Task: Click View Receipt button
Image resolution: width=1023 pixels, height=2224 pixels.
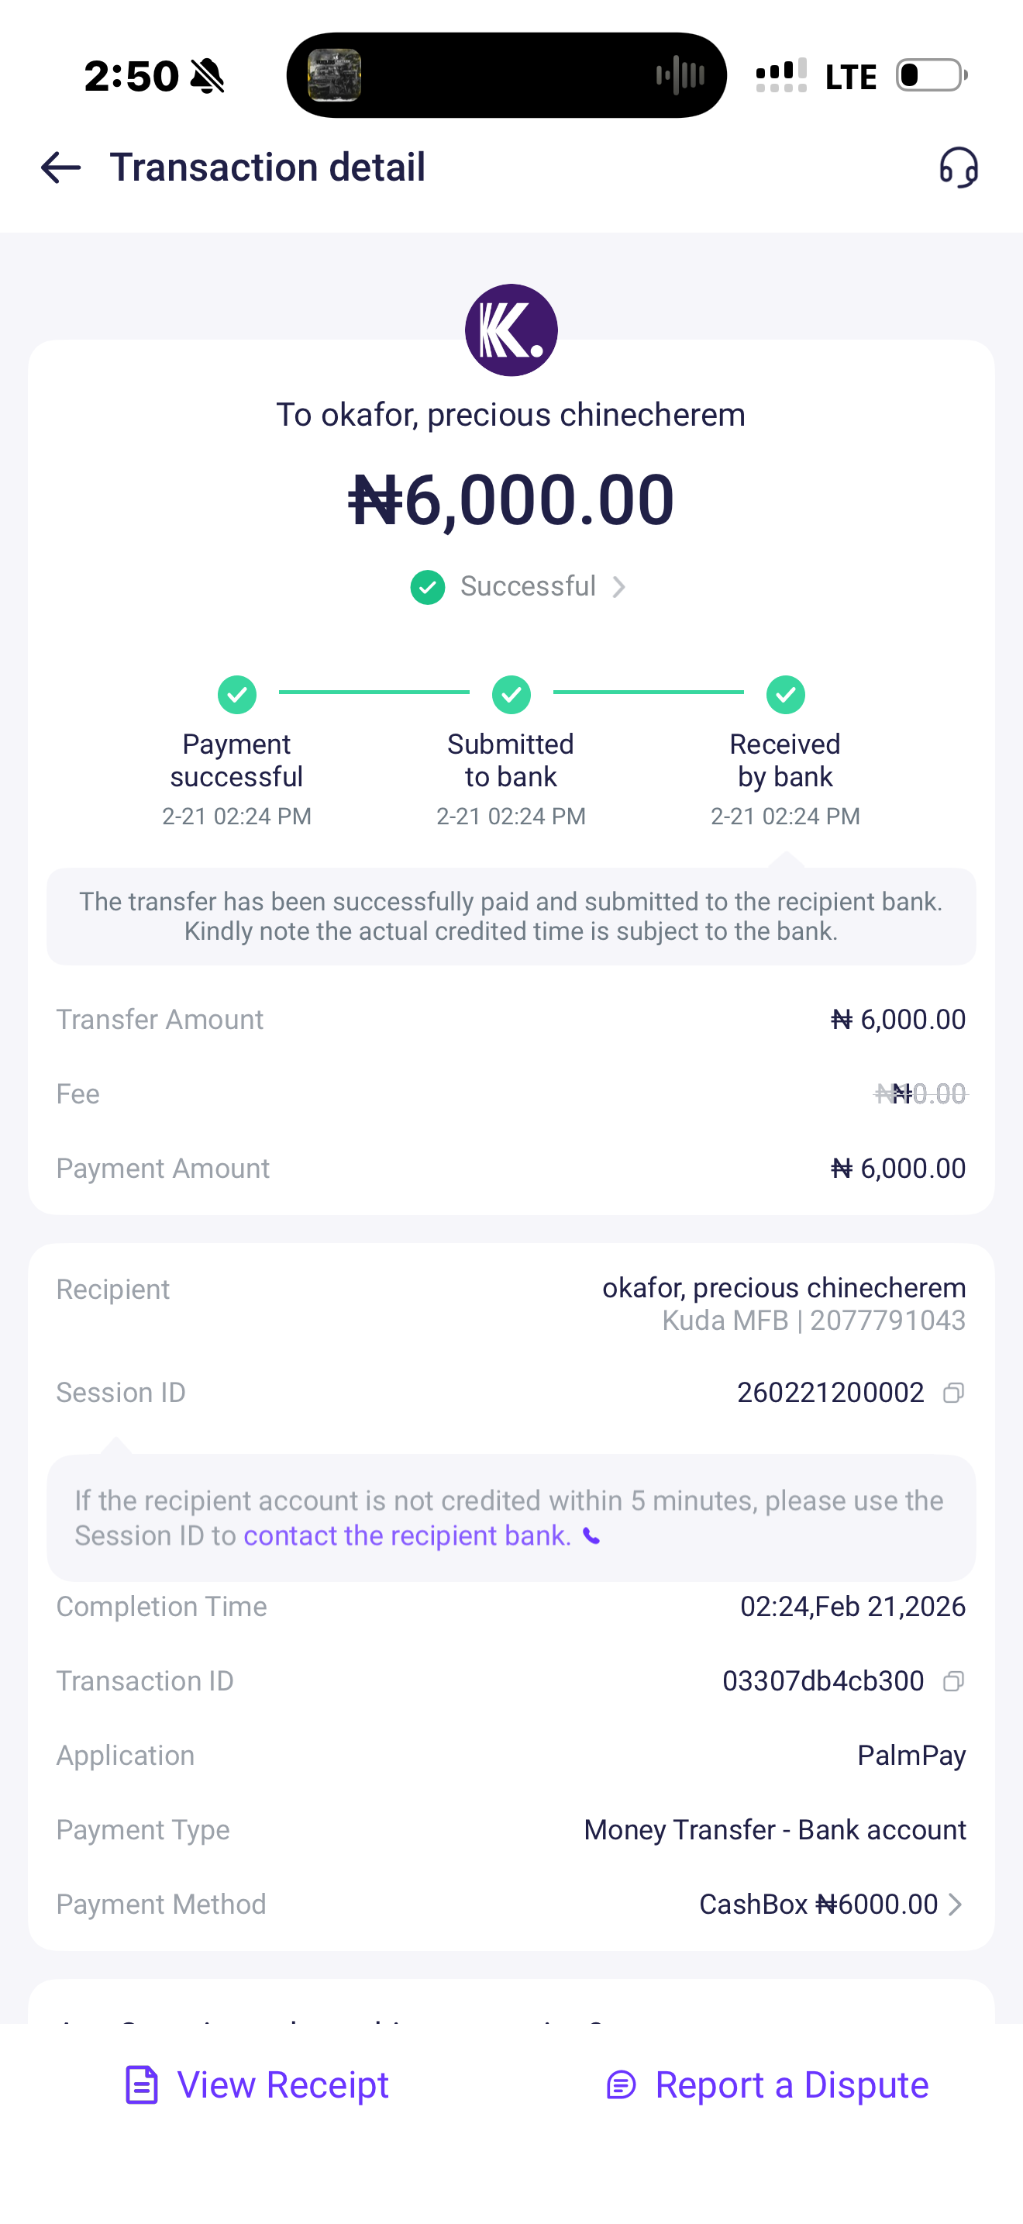Action: tap(257, 2085)
